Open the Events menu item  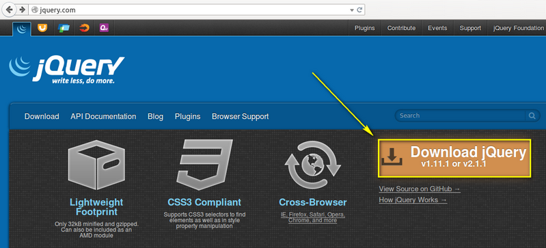[x=437, y=28]
